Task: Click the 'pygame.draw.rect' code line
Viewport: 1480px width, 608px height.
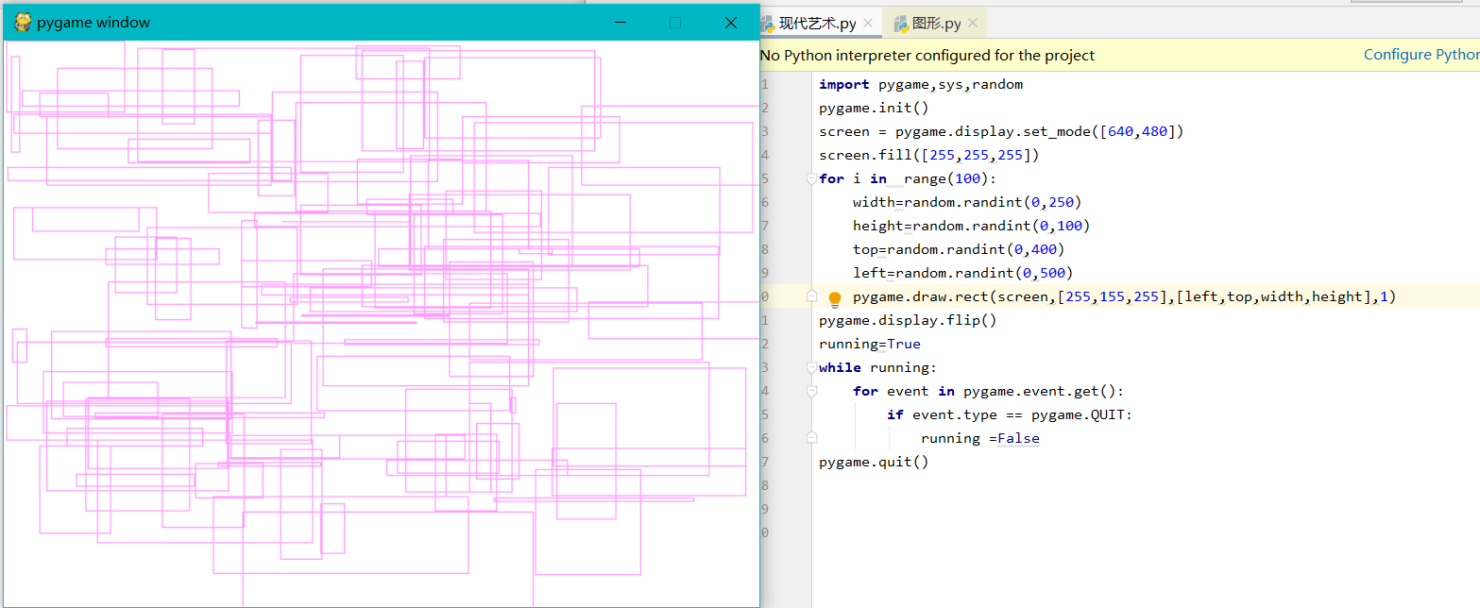Action: tap(1124, 296)
